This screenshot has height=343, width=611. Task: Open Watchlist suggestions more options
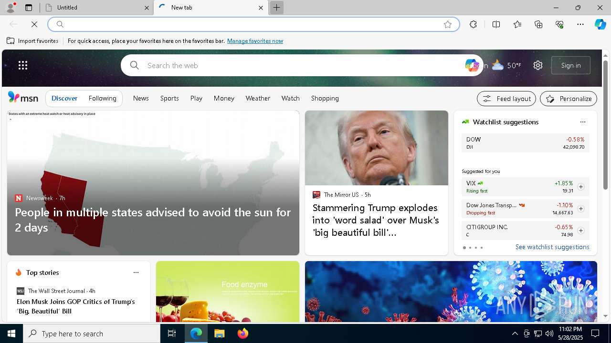point(583,122)
